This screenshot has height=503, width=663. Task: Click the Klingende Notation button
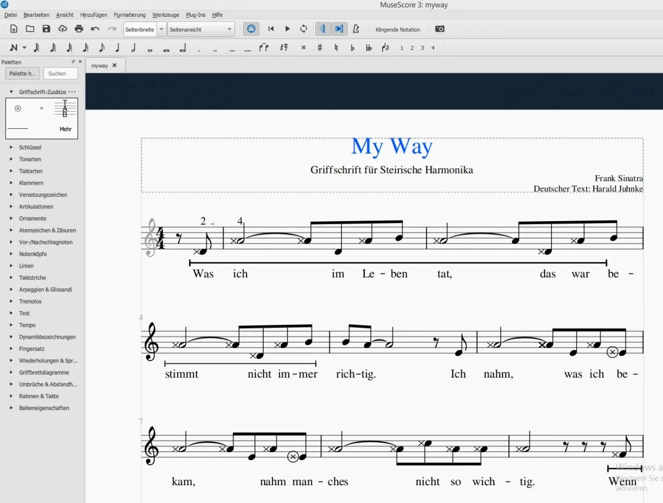[397, 29]
